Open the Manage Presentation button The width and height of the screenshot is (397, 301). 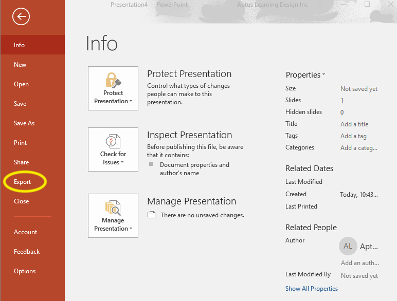113,216
